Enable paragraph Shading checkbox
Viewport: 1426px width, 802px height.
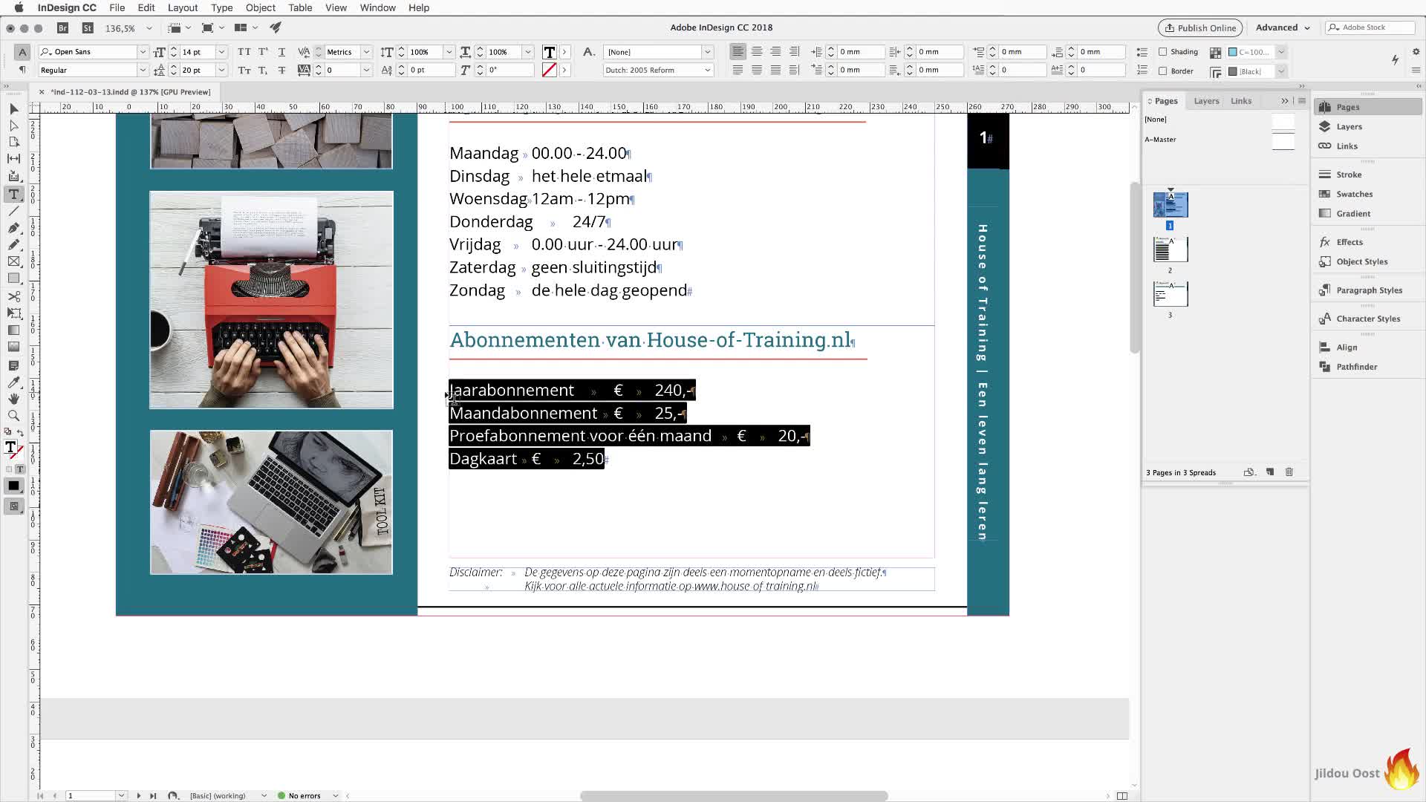(x=1162, y=52)
